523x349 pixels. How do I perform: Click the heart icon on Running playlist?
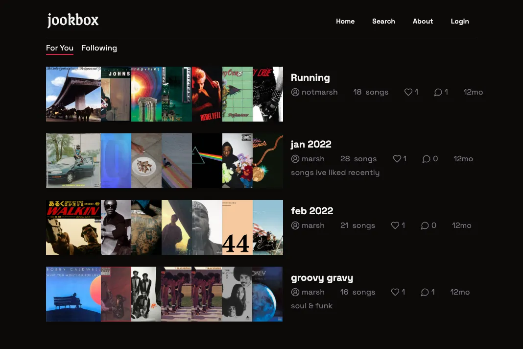[408, 92]
